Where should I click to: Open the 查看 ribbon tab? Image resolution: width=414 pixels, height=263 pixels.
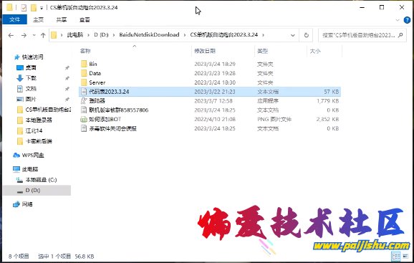click(x=85, y=19)
